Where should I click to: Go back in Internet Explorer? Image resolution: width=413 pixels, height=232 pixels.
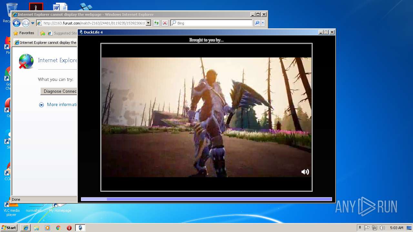[16, 23]
